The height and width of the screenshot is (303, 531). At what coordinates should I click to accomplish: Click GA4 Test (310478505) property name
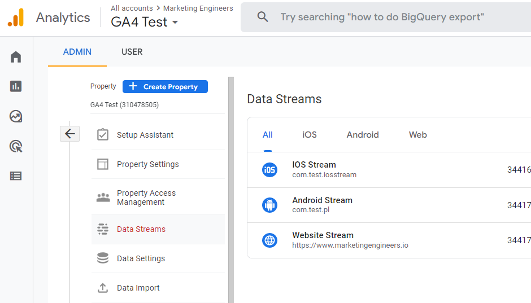point(124,105)
